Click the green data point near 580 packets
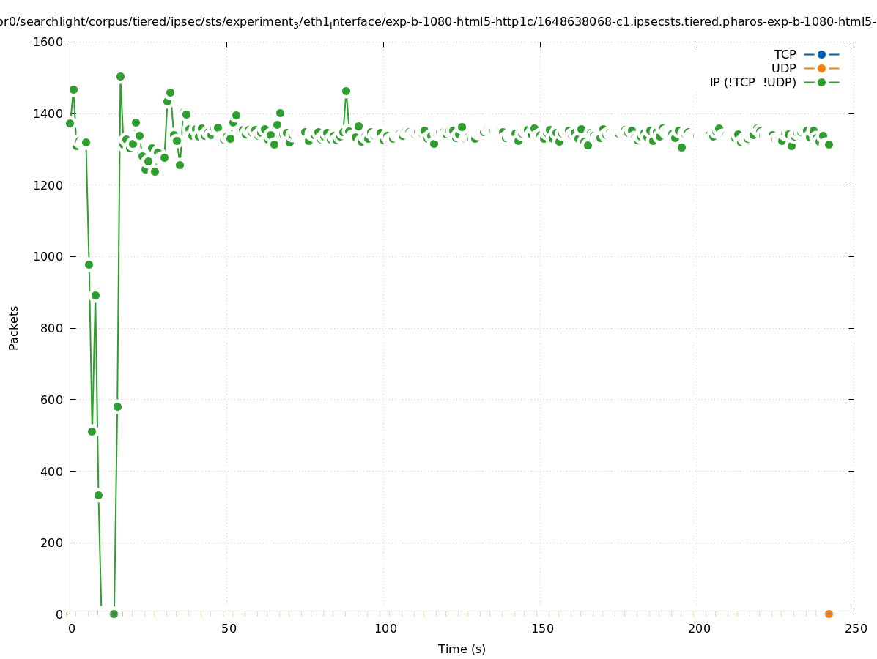Image resolution: width=877 pixels, height=659 pixels. (x=117, y=406)
